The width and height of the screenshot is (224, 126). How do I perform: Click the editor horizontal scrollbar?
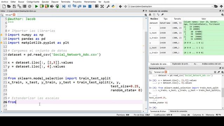(72, 111)
